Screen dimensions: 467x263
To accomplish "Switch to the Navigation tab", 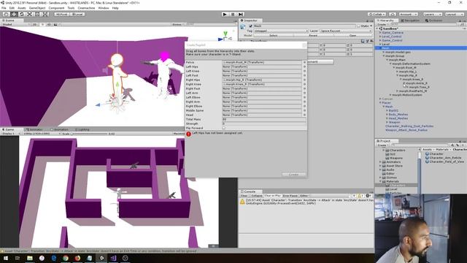I will pyautogui.click(x=410, y=20).
